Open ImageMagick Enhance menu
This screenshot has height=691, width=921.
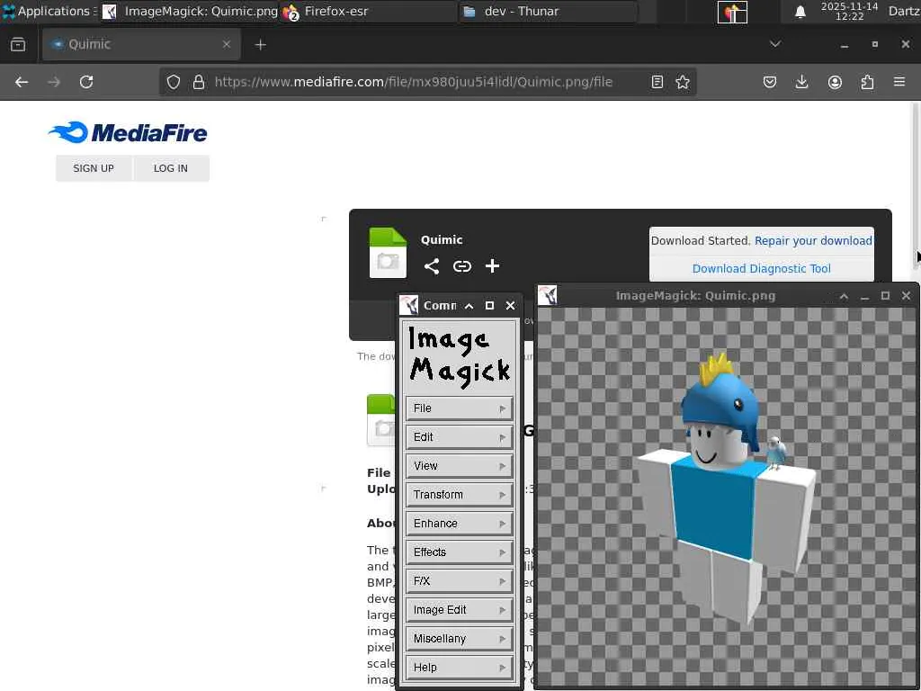459,524
